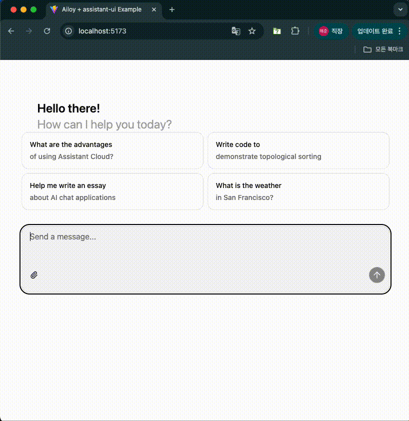Click the browser back arrow
The height and width of the screenshot is (421, 409).
[x=11, y=31]
